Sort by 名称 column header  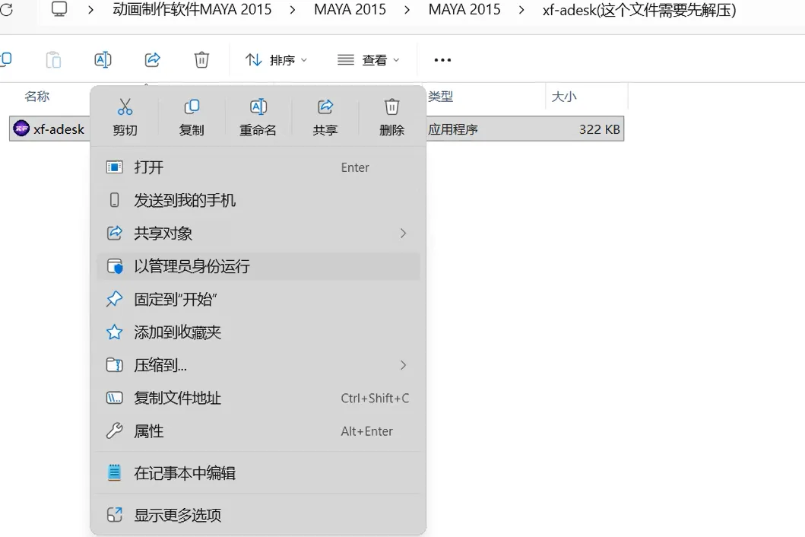click(x=37, y=96)
